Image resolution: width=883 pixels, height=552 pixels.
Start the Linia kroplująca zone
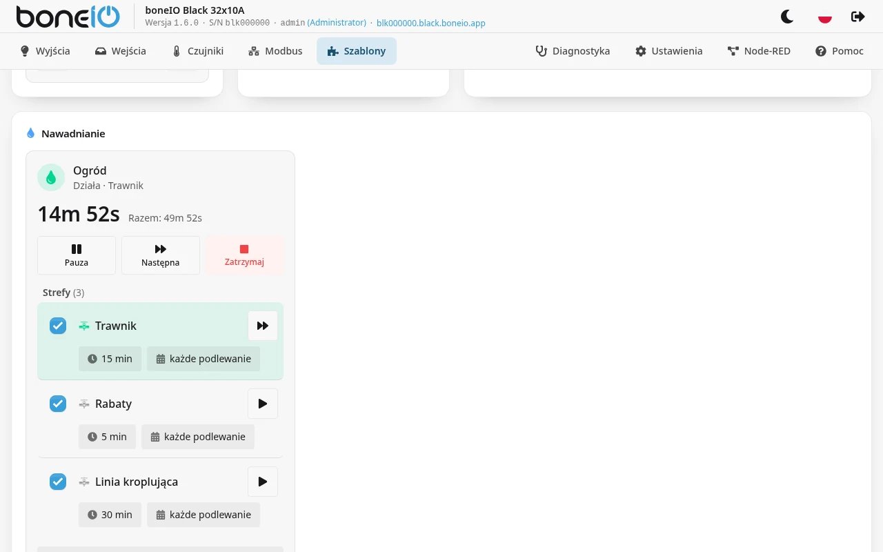click(x=263, y=482)
